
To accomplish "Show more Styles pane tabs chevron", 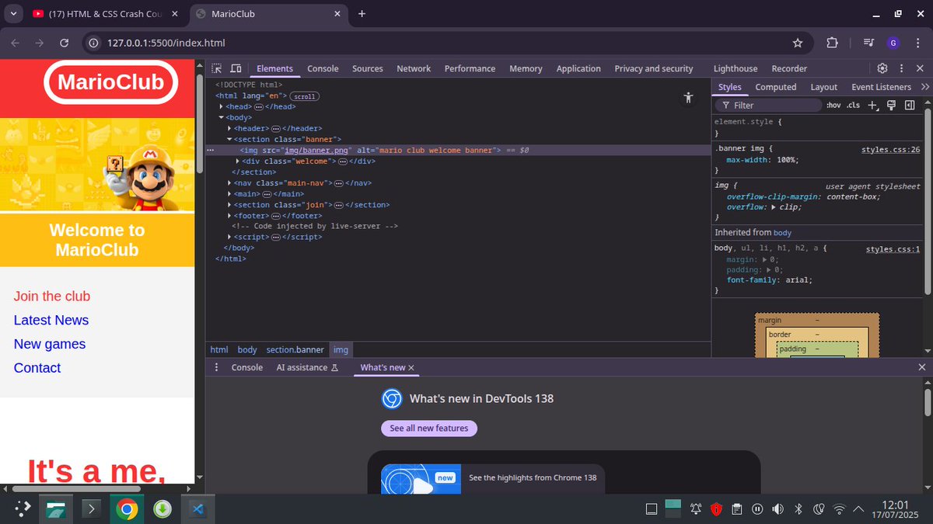I will coord(925,87).
